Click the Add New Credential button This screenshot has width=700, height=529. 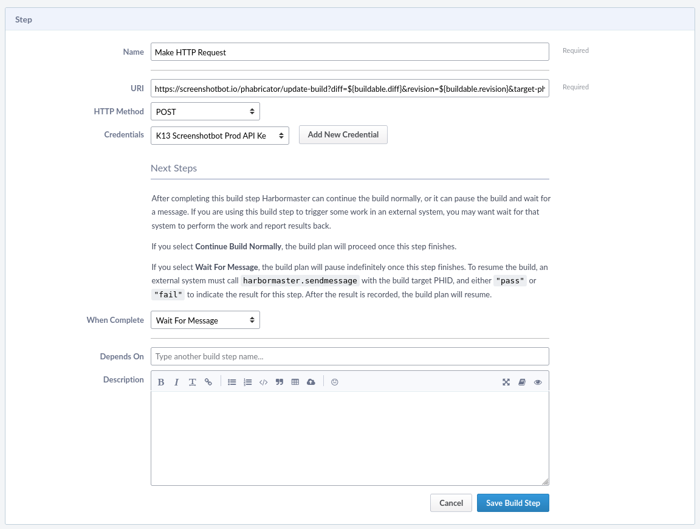click(x=343, y=135)
